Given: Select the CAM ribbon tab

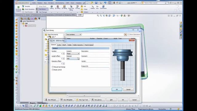Looking at the screenshot, I should pyautogui.click(x=80, y=15).
